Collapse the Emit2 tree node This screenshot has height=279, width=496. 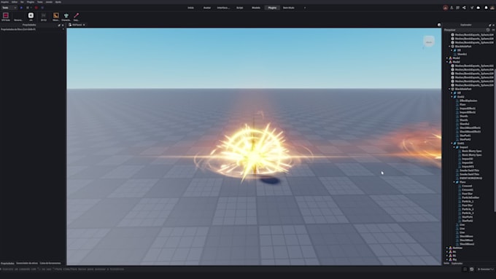(x=452, y=97)
